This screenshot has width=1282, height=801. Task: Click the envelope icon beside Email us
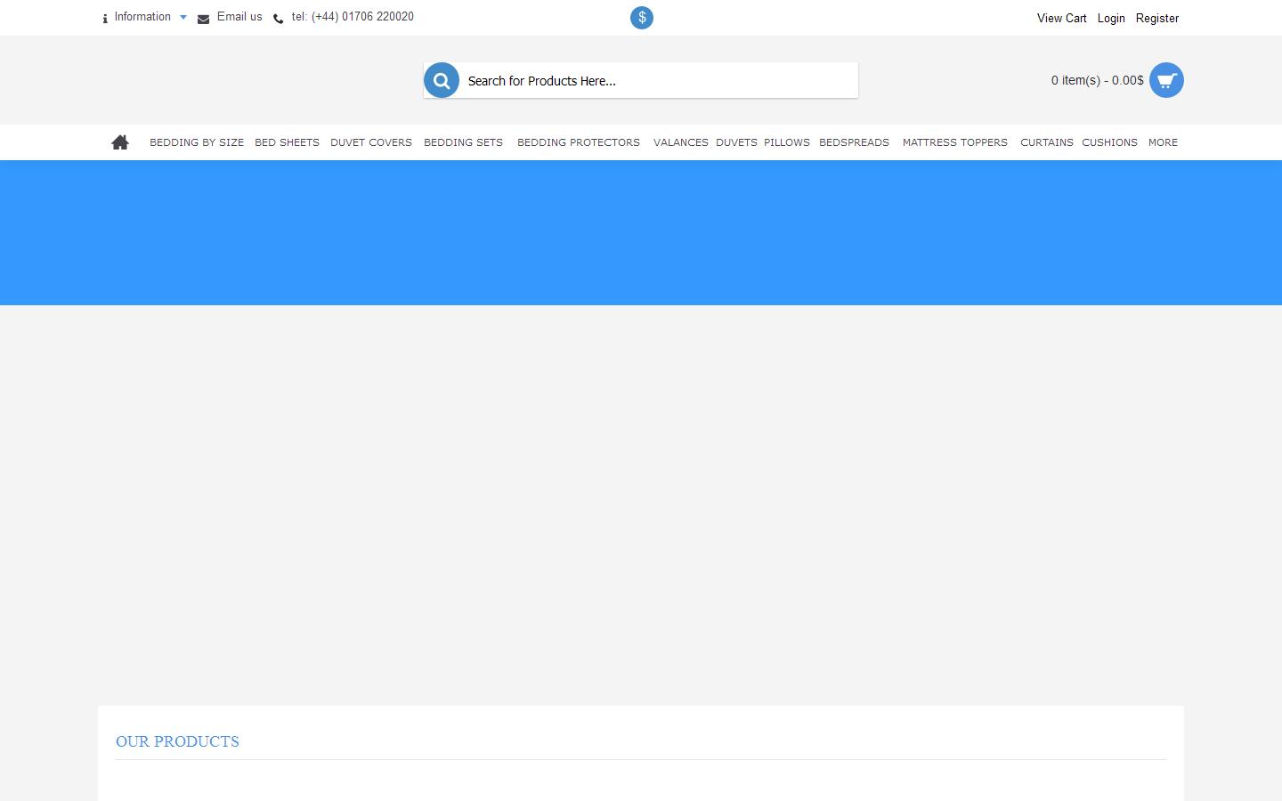pos(203,19)
